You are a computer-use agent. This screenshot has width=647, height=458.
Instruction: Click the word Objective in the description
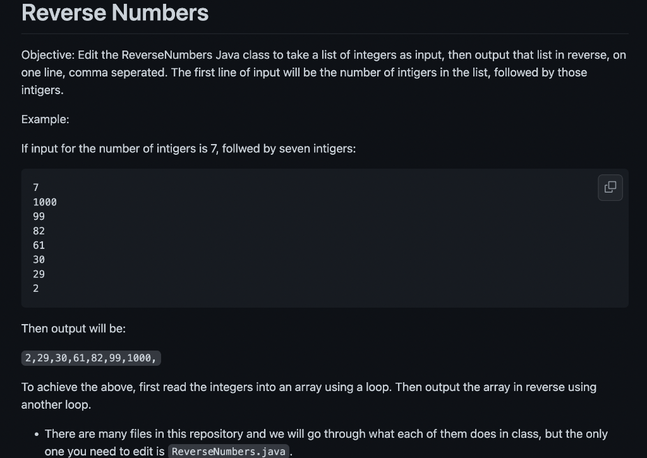coord(45,55)
